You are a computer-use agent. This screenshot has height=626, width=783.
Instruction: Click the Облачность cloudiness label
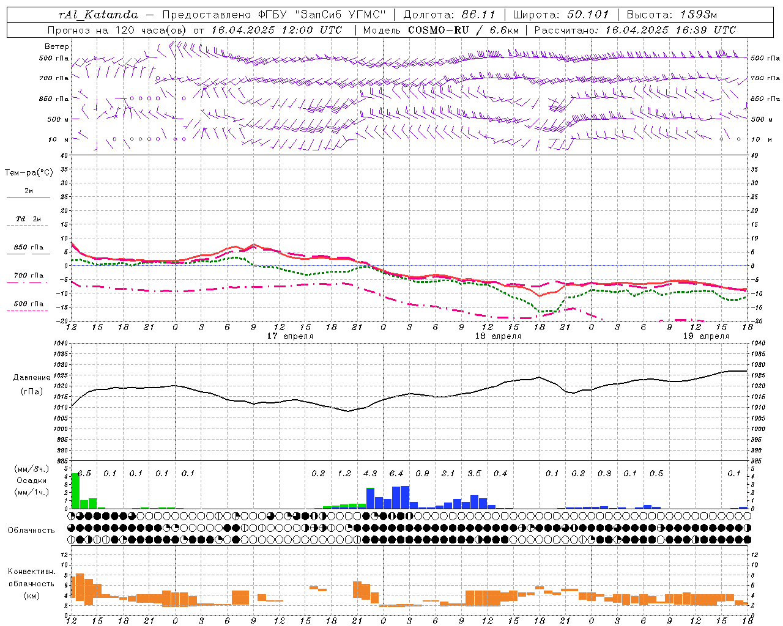click(31, 530)
